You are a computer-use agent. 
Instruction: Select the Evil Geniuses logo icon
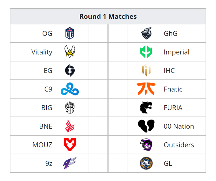coord(70,70)
